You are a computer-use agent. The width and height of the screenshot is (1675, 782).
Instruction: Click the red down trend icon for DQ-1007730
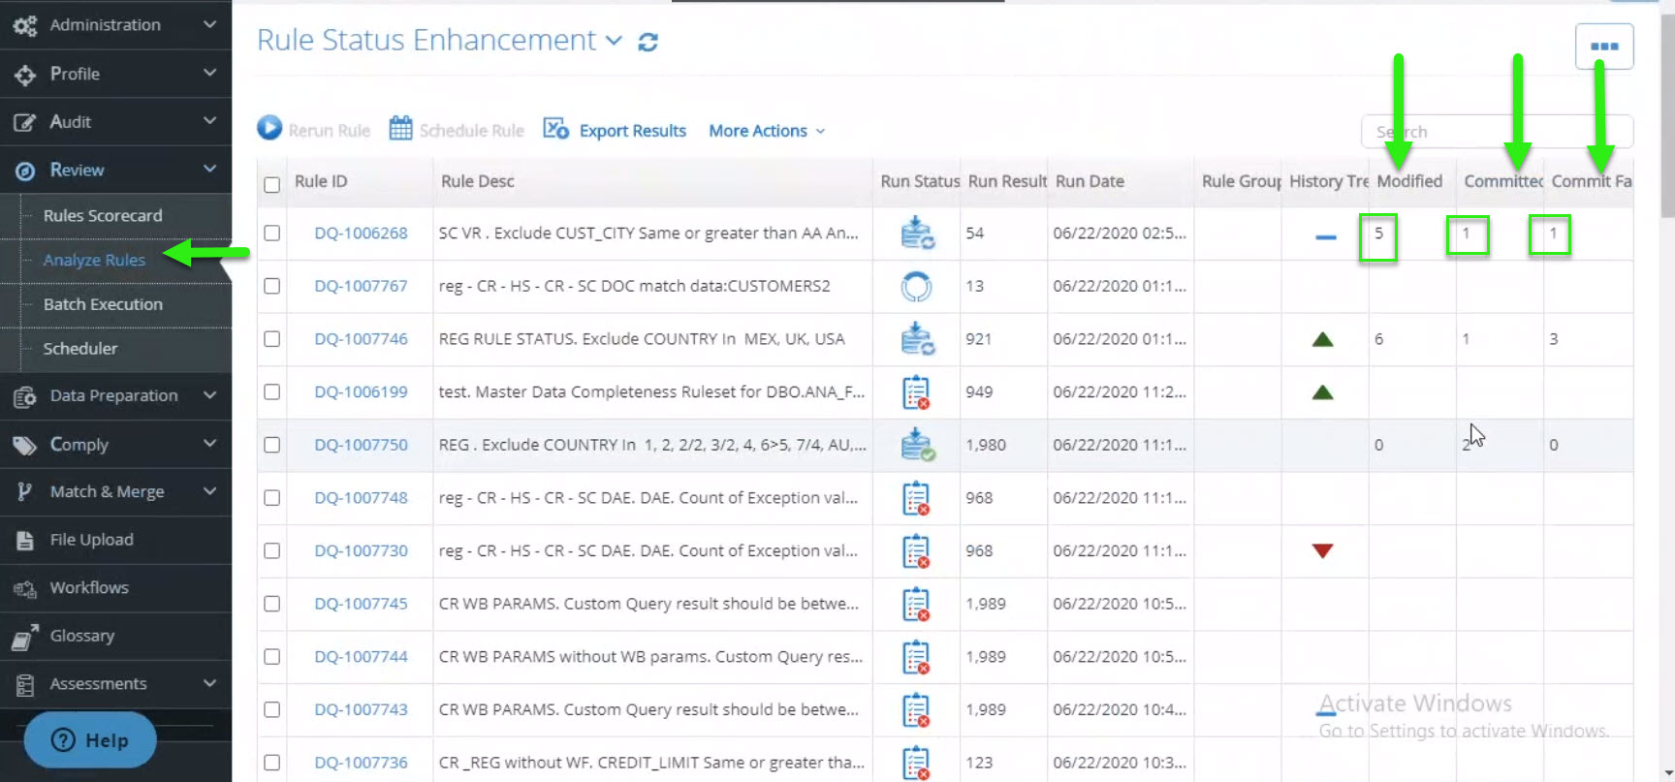[x=1322, y=550]
